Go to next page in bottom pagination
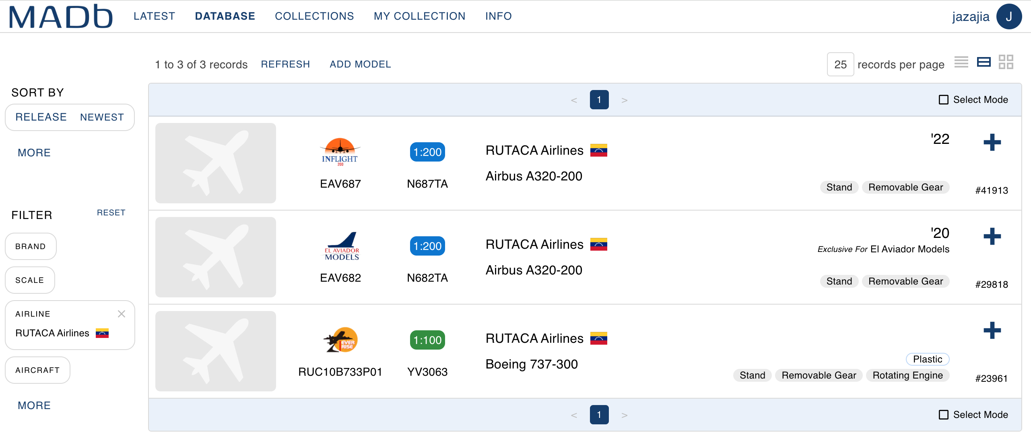 [625, 415]
